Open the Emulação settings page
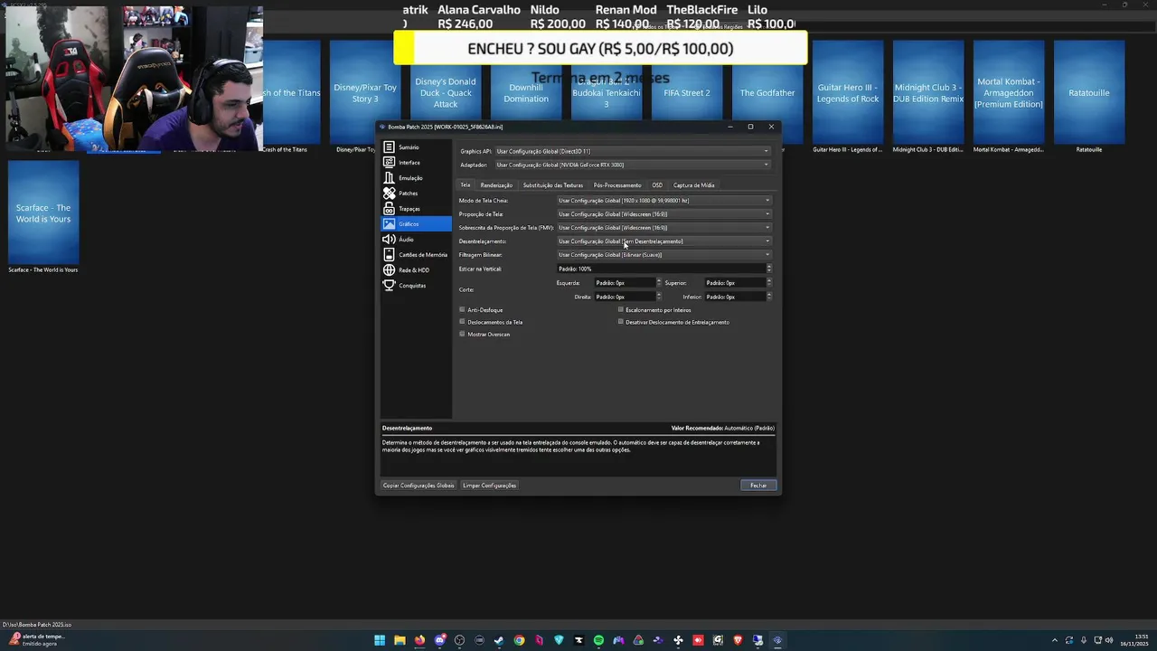Image resolution: width=1157 pixels, height=651 pixels. 416,178
